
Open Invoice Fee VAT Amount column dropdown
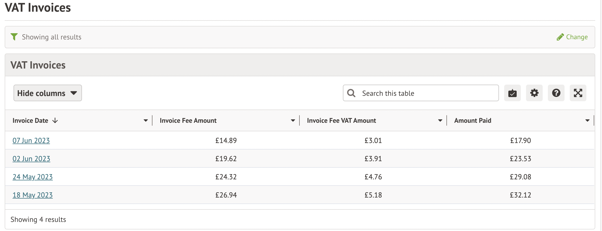click(x=440, y=120)
